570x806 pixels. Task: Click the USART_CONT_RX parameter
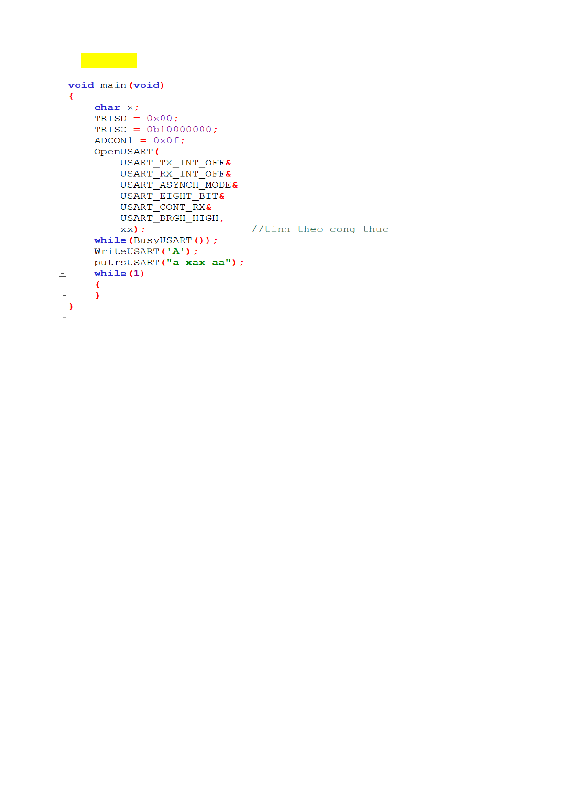coord(163,207)
